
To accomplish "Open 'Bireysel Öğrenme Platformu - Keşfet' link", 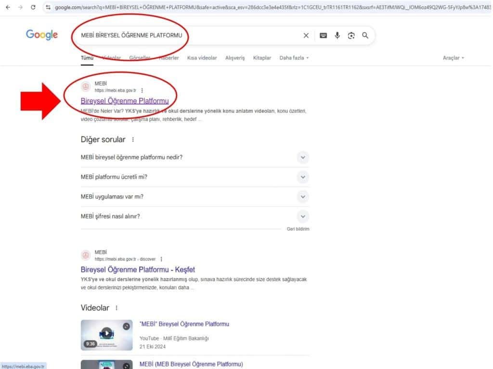I will (138, 270).
